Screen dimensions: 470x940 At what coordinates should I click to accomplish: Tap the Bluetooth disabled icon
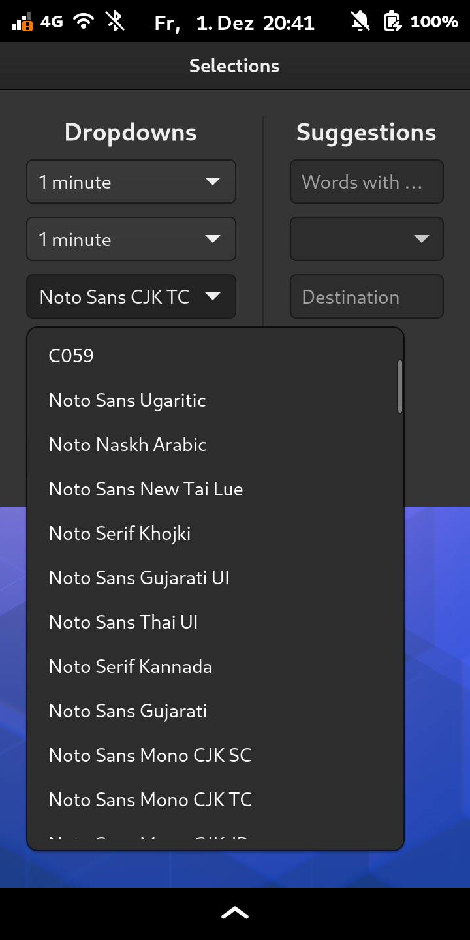pos(116,22)
